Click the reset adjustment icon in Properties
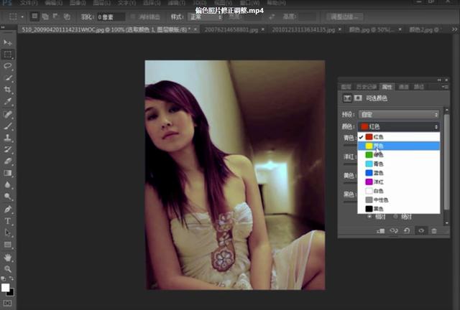The image size is (460, 310). (x=408, y=230)
